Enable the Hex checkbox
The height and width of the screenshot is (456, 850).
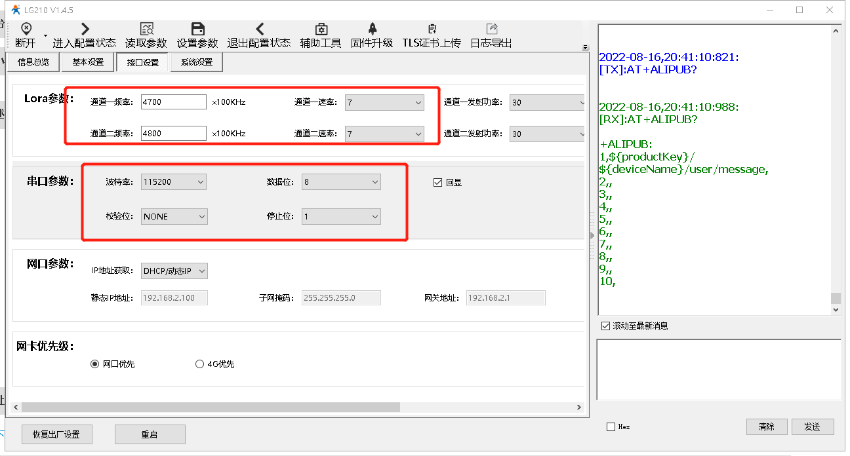point(611,427)
